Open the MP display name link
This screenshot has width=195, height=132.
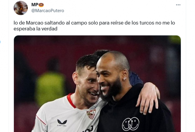click(35, 5)
